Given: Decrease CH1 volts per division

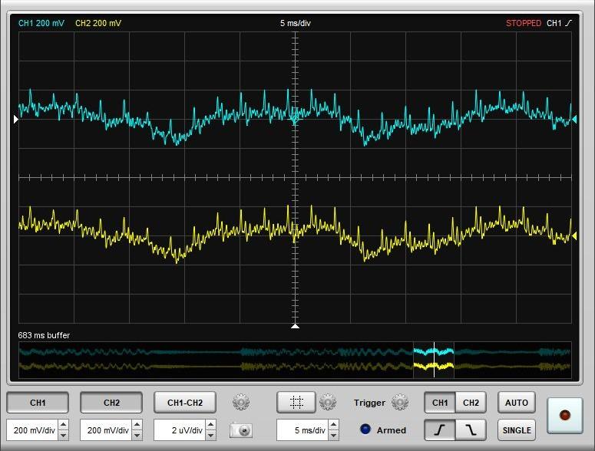Looking at the screenshot, I should coord(64,435).
